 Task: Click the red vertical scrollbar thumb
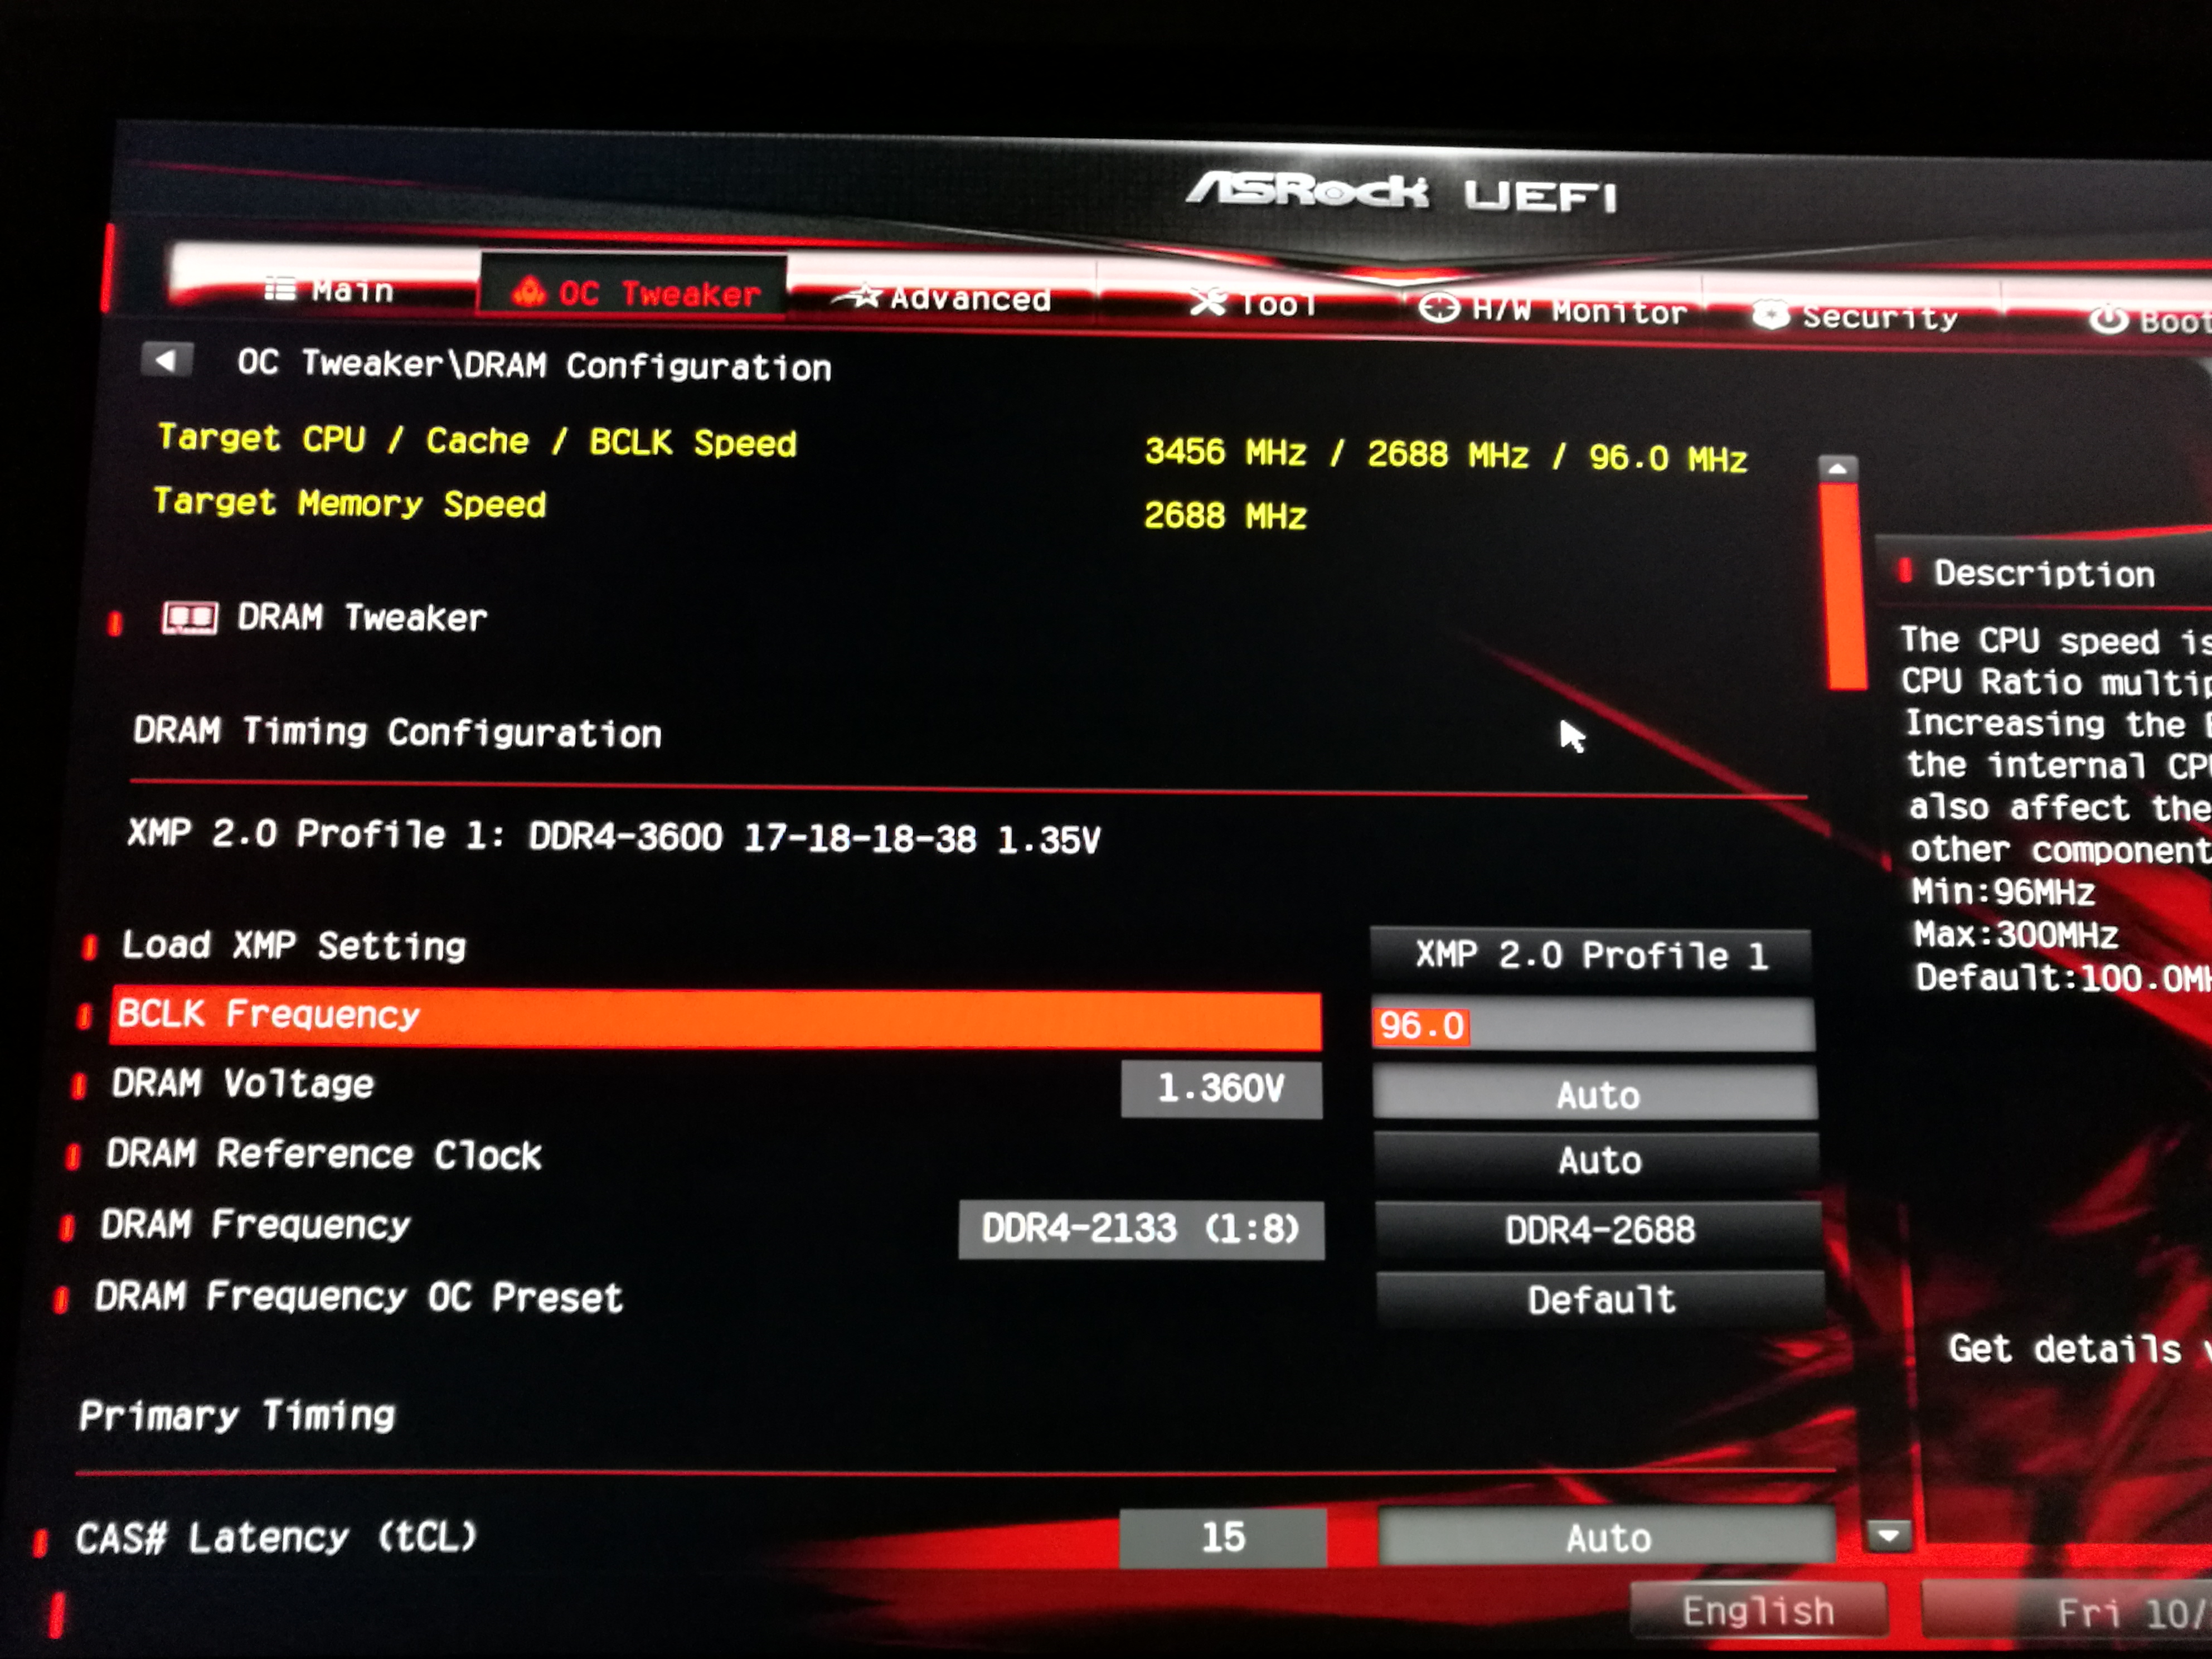click(1843, 586)
